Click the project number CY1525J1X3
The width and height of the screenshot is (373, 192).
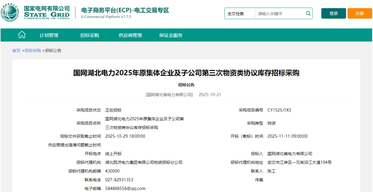coord(279,110)
